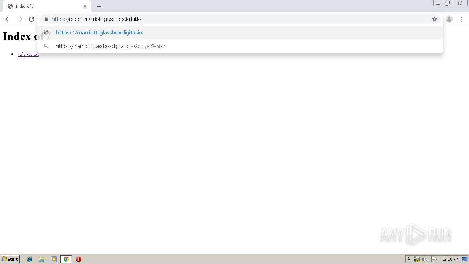Click the magnifier icon in the search suggestion
Viewport: 469px width, 264px height.
(x=46, y=46)
